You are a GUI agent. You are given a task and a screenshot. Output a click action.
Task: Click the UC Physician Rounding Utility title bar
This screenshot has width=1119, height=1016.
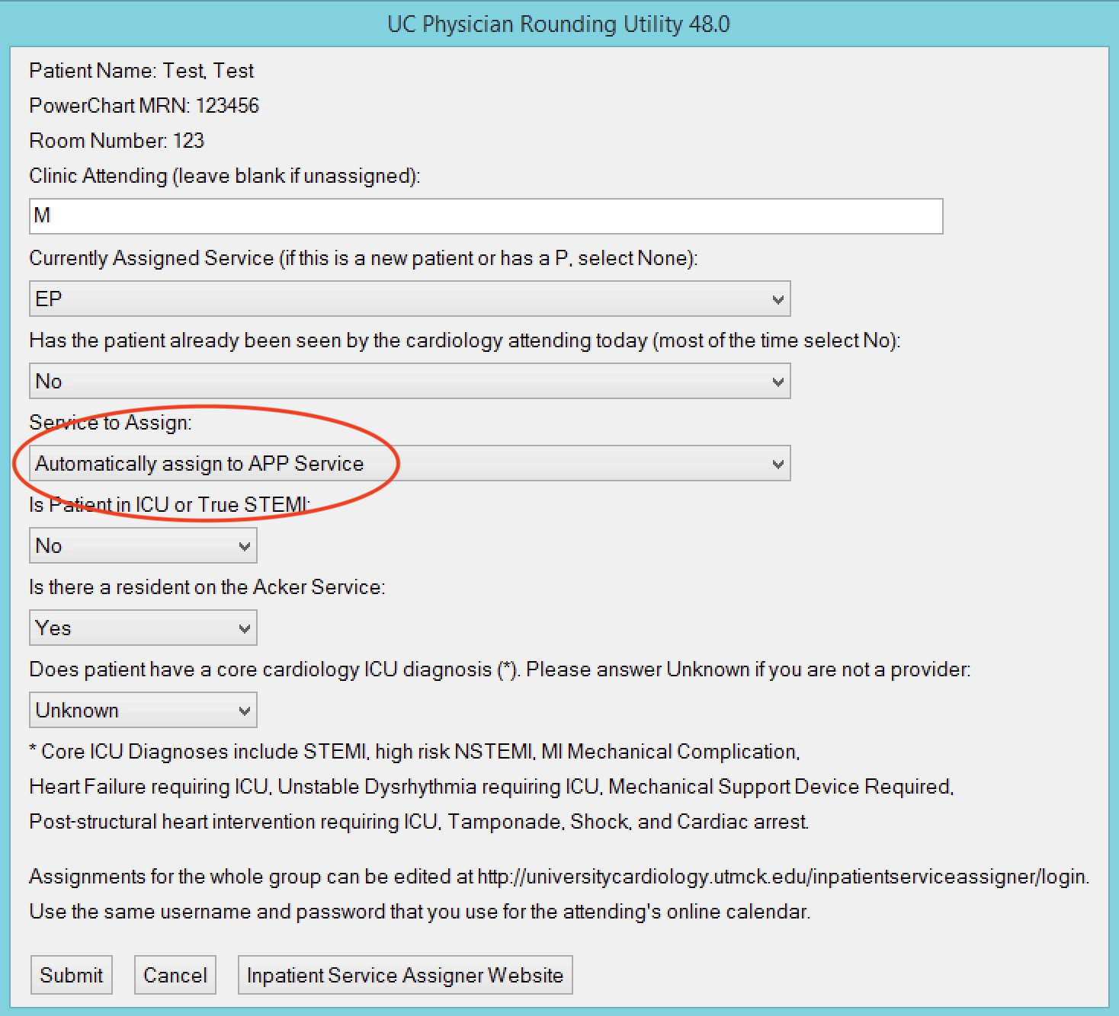coord(559,24)
